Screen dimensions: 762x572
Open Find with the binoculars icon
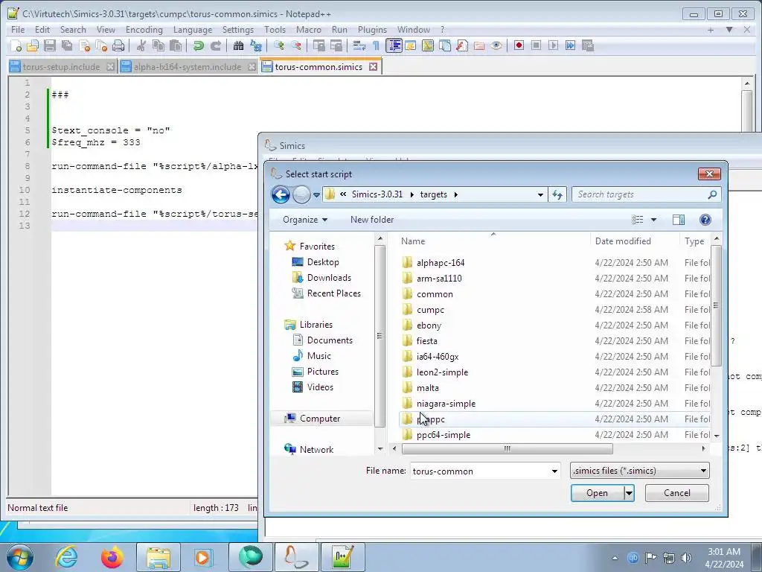point(238,45)
